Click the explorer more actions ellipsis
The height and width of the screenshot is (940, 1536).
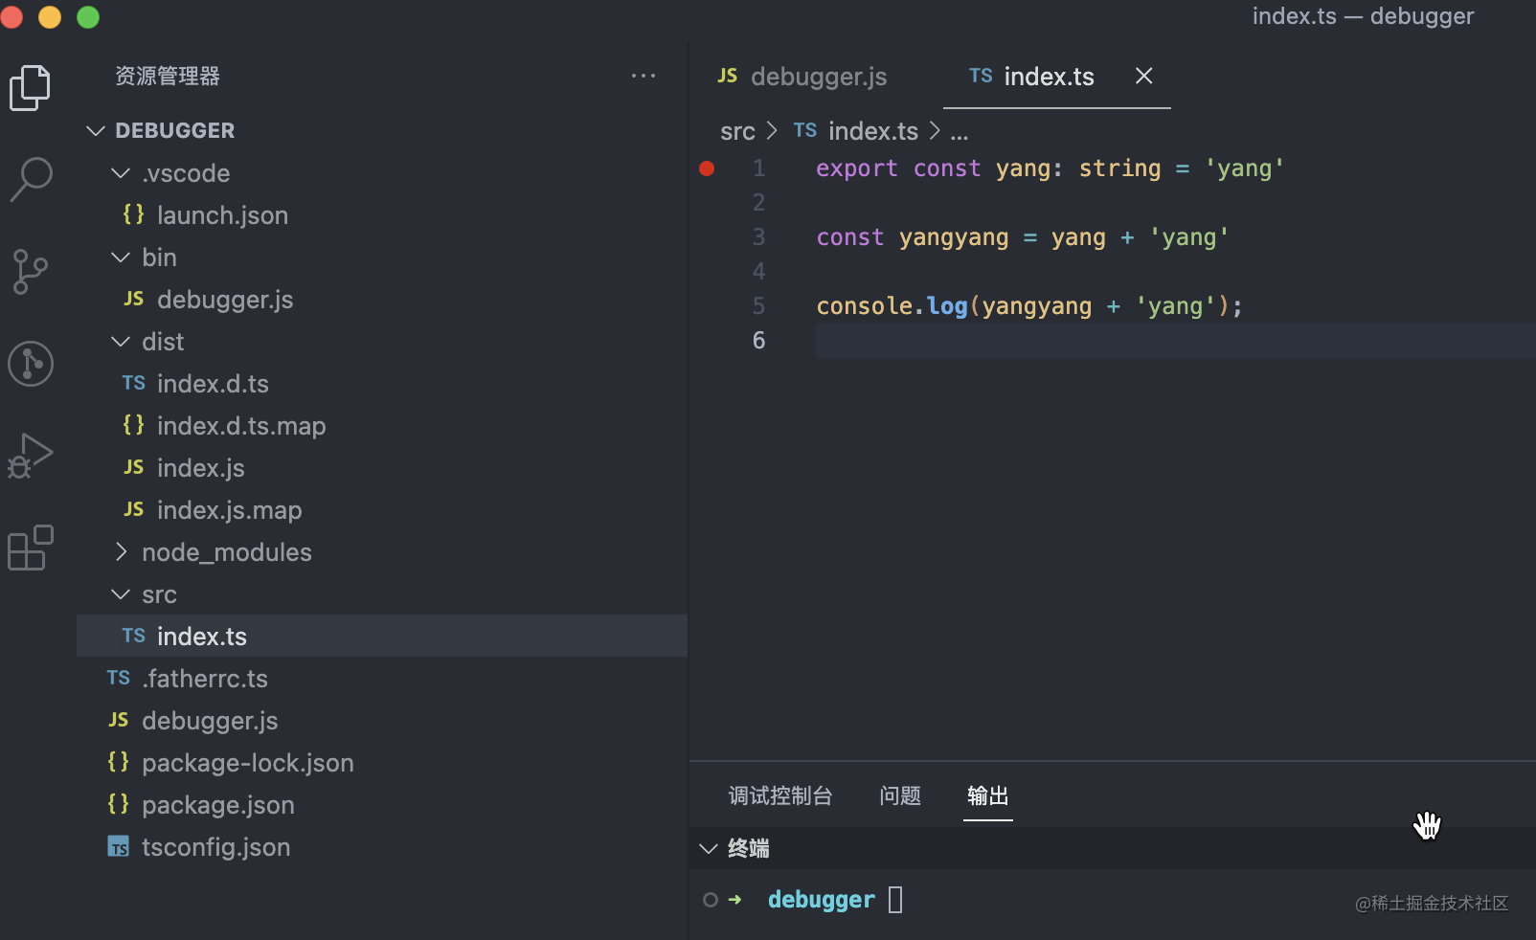point(644,76)
